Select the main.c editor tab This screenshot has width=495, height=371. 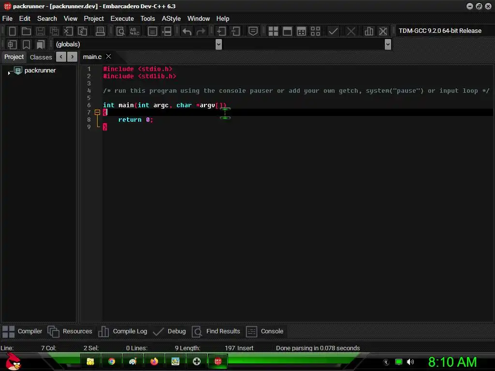tap(92, 57)
